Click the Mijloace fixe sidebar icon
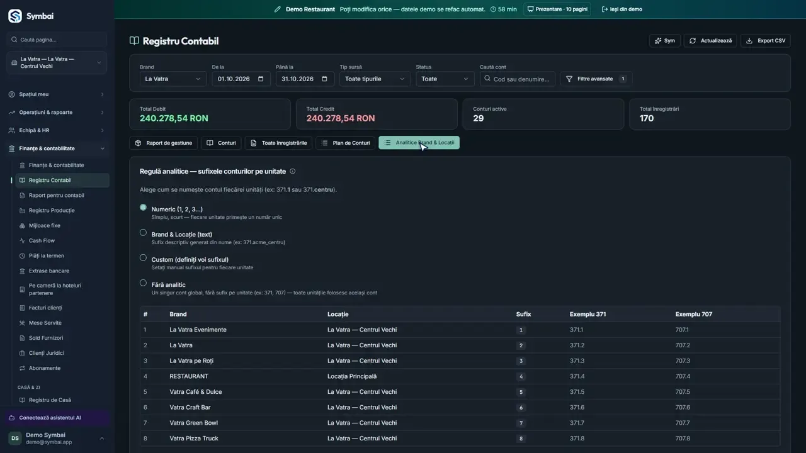Screen dimensions: 806x453 (23, 226)
